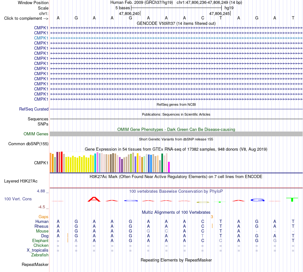The height and width of the screenshot is (272, 303).
Task: Click the Human species label
Action: 42,221
